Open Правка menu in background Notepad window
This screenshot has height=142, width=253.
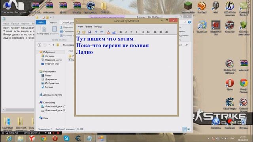15,24
